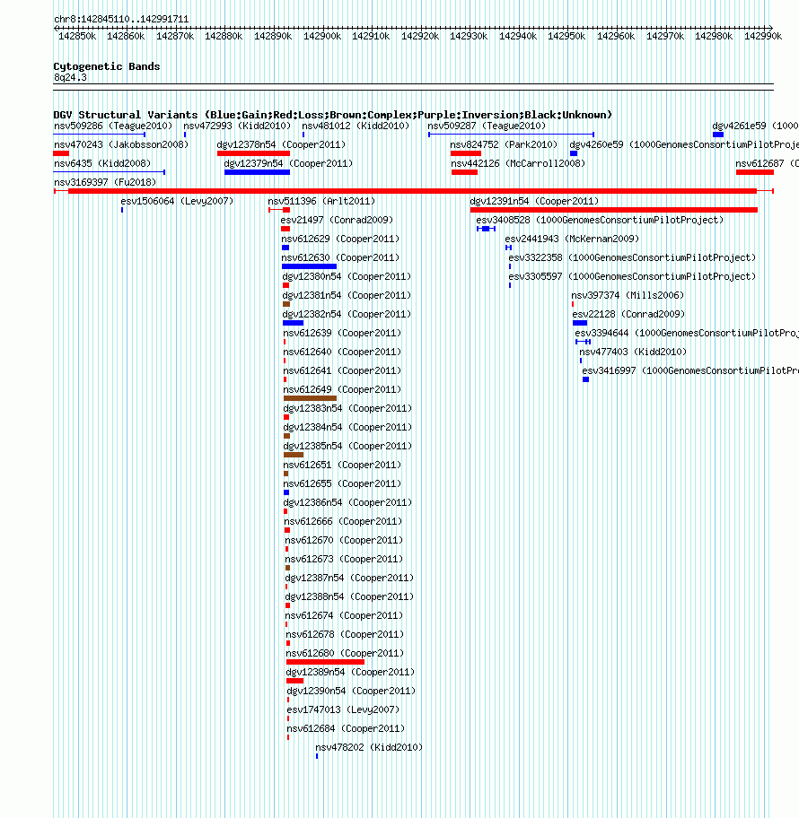Click the blue nsv612630 gain bar
The width and height of the screenshot is (799, 818).
[x=309, y=266]
